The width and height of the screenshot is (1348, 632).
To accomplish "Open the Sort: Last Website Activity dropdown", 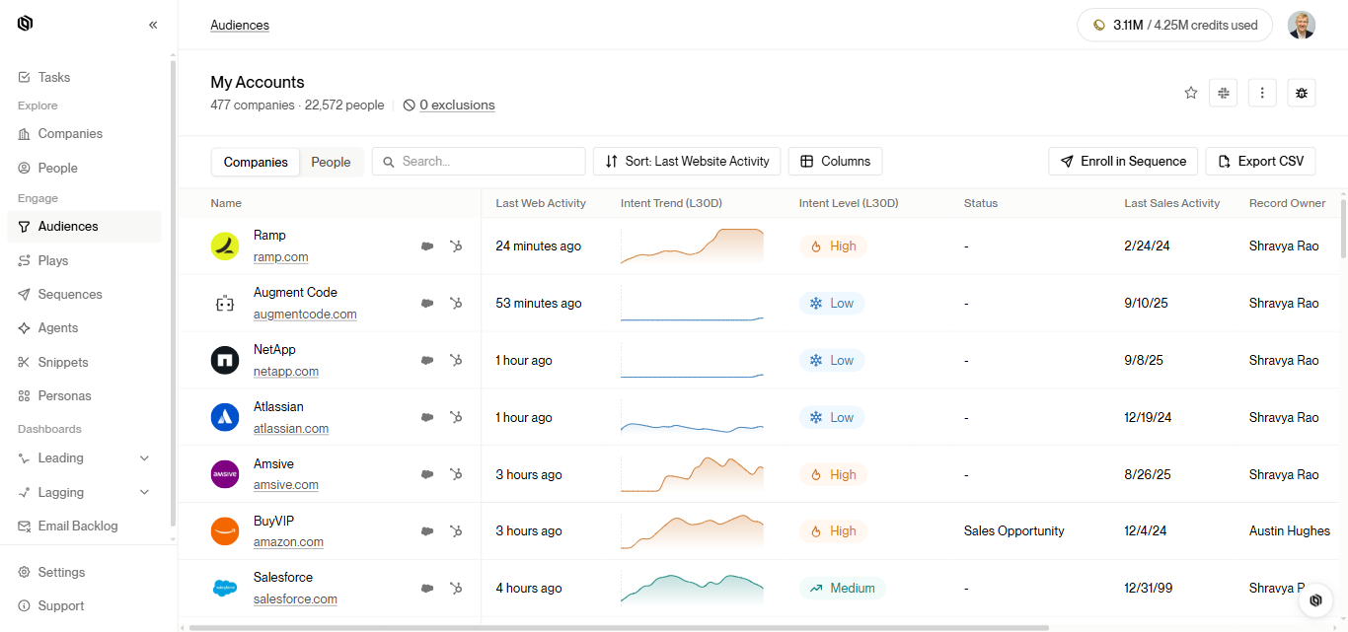I will point(687,161).
